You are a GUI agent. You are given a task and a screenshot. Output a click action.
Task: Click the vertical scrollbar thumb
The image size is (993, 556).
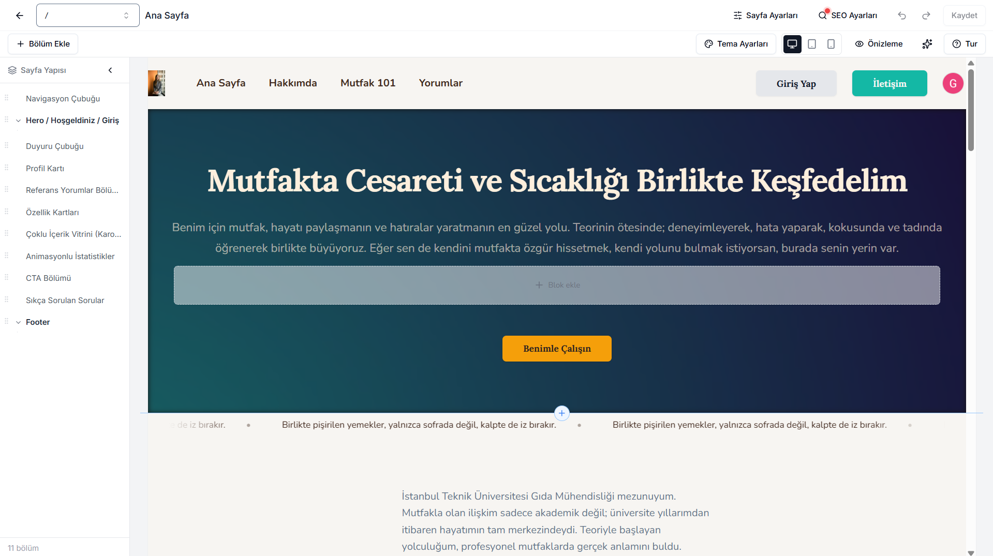coord(971,110)
